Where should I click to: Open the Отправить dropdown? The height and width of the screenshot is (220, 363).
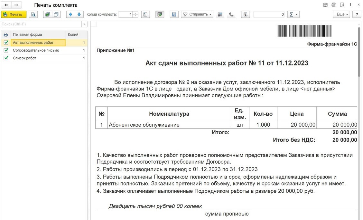tap(197, 14)
